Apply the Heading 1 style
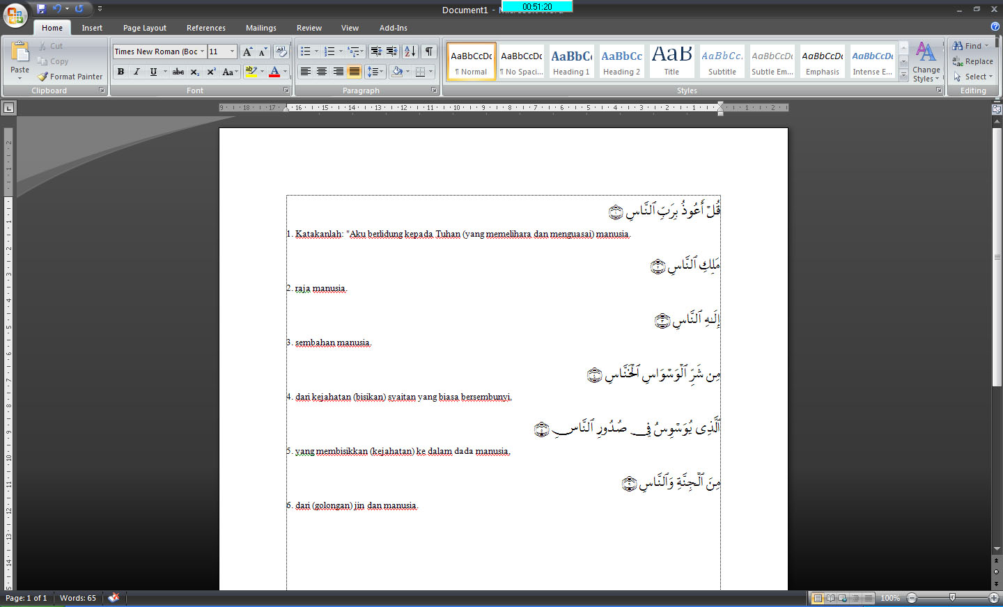The width and height of the screenshot is (1003, 607). click(571, 61)
